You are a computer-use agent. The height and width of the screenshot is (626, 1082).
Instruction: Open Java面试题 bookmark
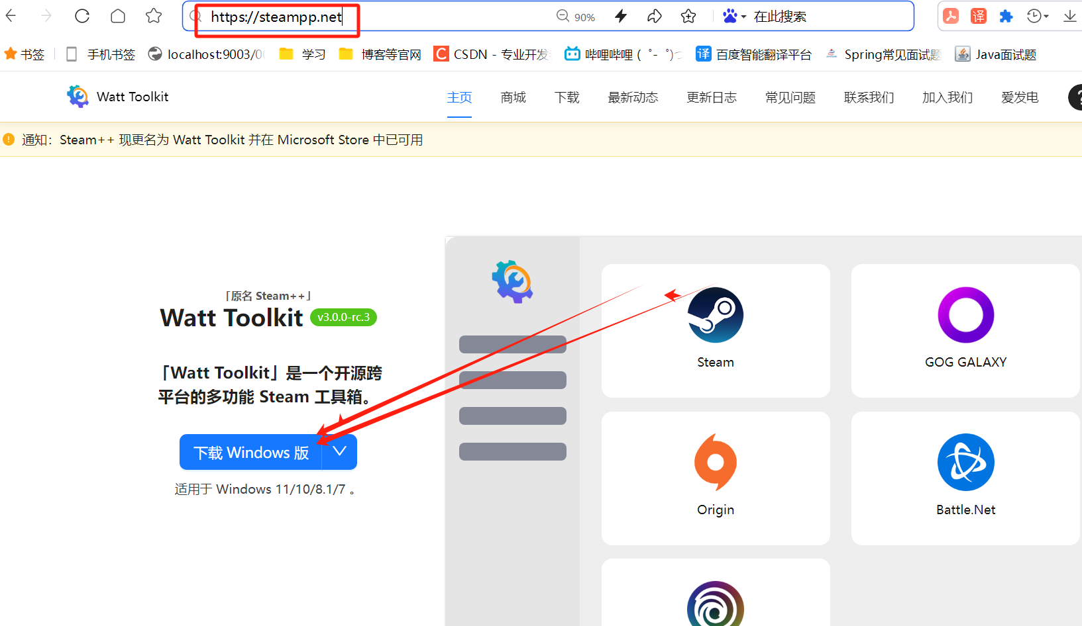click(996, 54)
